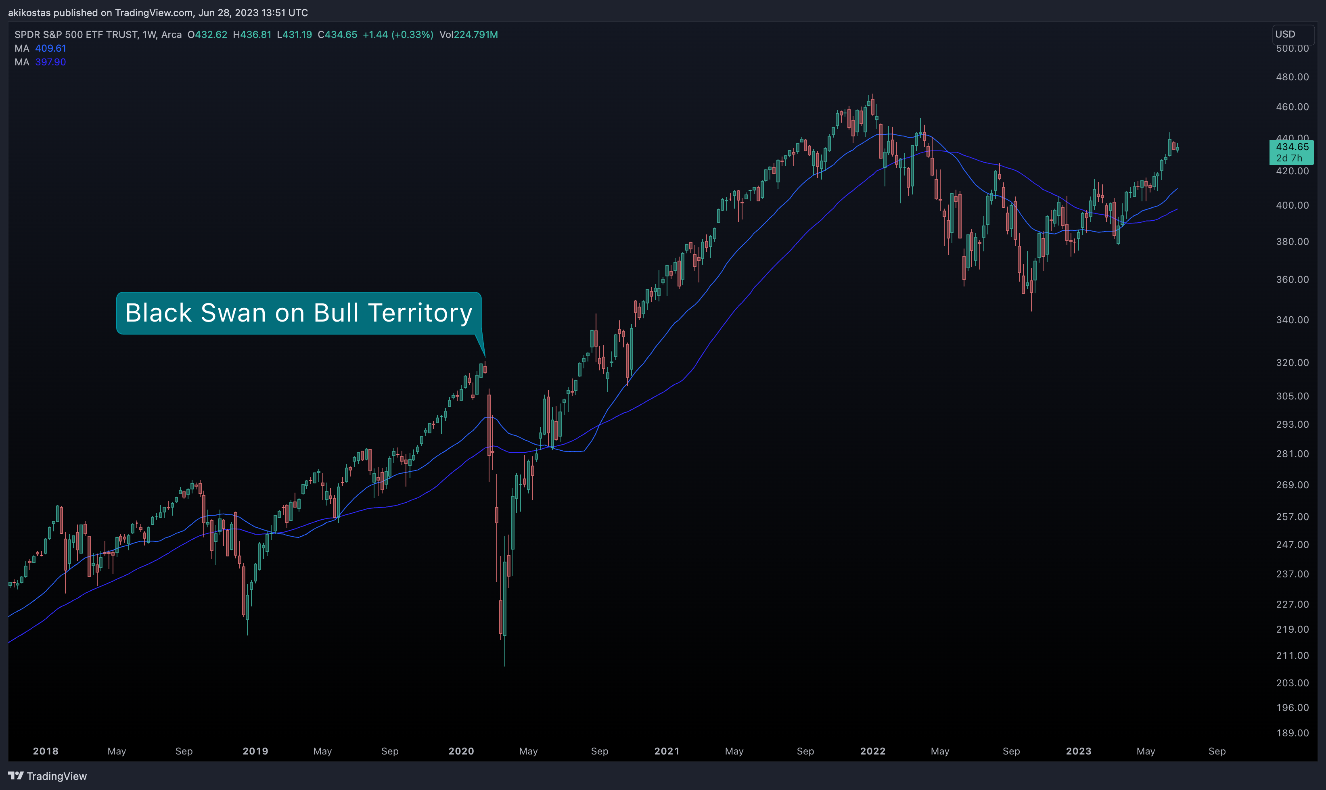This screenshot has height=790, width=1326.
Task: Click the 281.00 price axis label
Action: 1292,454
